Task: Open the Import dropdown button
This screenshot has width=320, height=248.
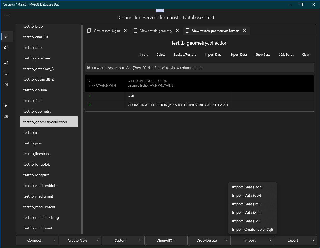Action: coord(253,240)
